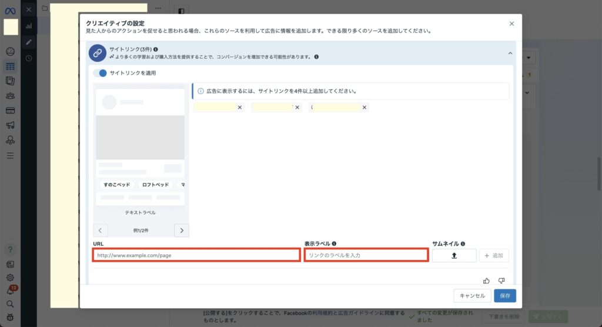Click the 表示ラベル input field
602x327 pixels.
tap(366, 255)
